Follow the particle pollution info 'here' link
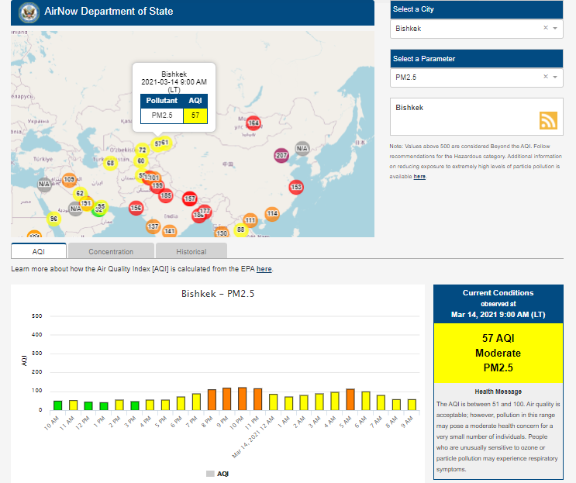This screenshot has height=483, width=576. (x=419, y=177)
